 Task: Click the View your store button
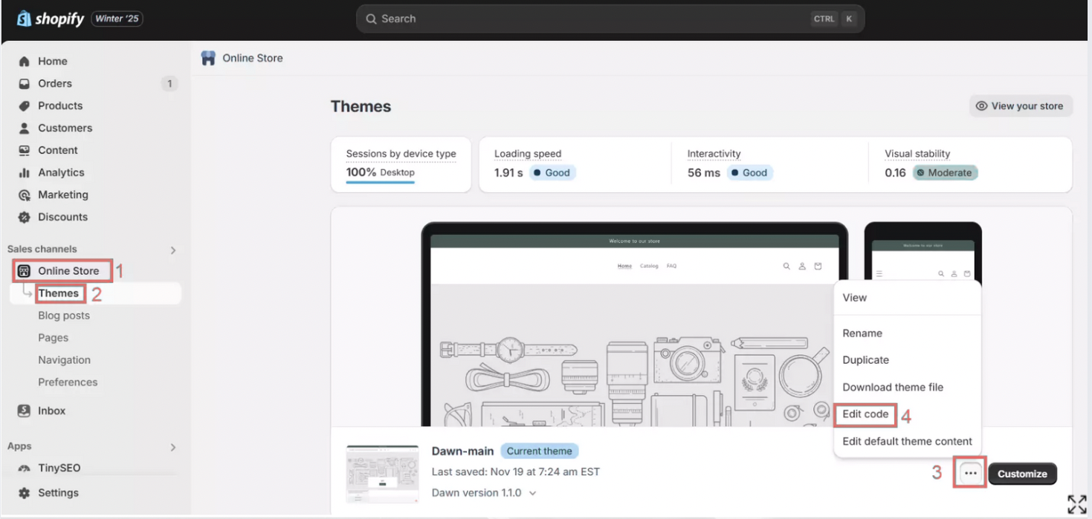[1020, 105]
